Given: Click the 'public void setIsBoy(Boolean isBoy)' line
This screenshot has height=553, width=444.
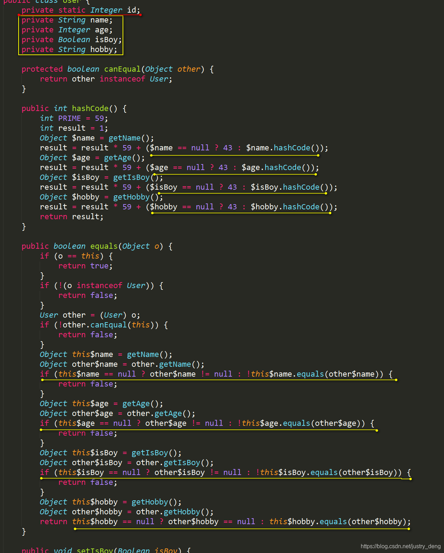Looking at the screenshot, I should (x=106, y=550).
